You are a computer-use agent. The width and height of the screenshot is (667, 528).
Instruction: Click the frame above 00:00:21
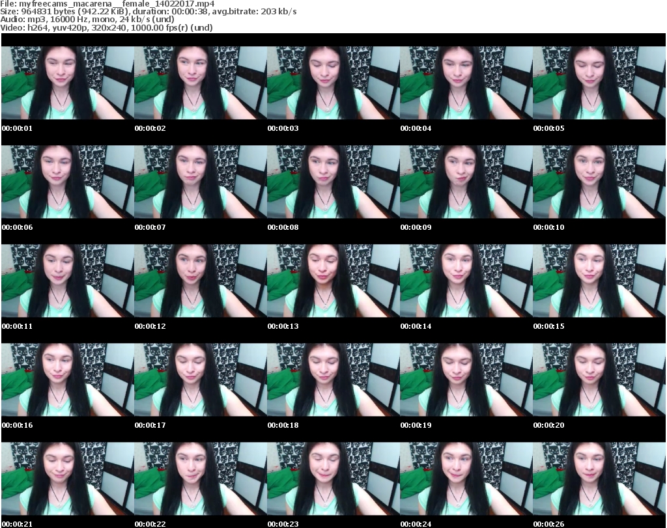click(x=68, y=479)
